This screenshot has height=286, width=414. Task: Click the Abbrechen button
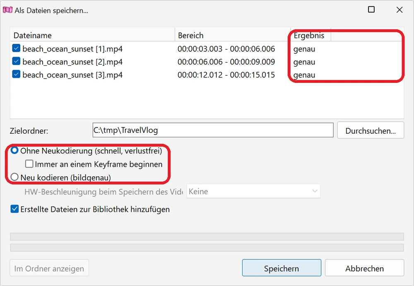[x=364, y=268]
